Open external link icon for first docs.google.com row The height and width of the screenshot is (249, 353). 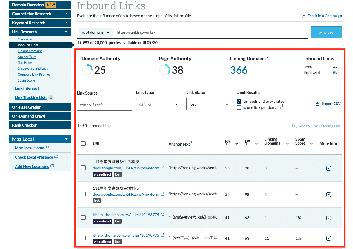click(163, 168)
